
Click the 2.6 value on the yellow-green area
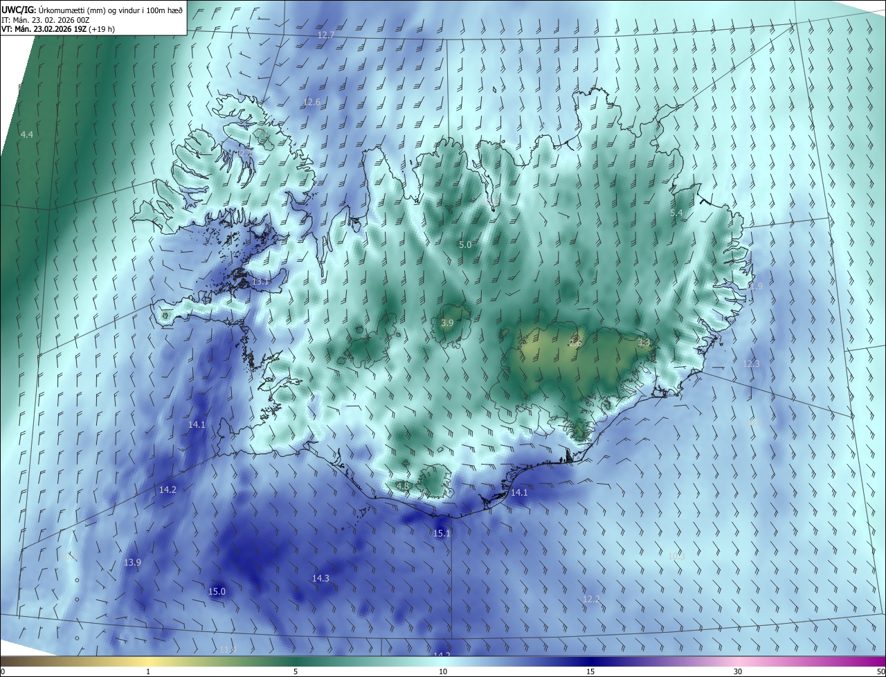tap(575, 343)
